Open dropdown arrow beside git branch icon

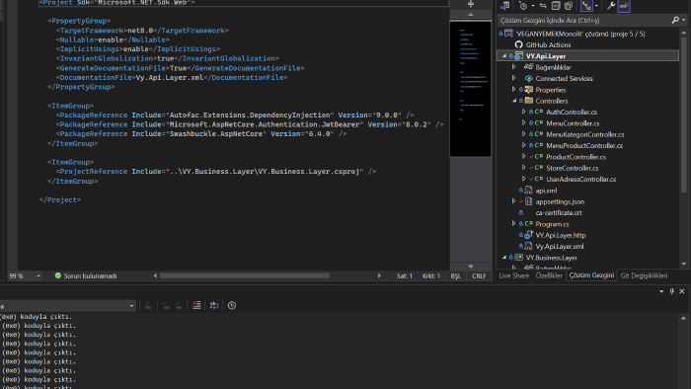[x=596, y=6]
